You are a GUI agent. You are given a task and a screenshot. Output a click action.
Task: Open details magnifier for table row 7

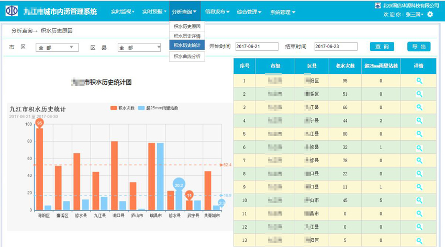click(419, 160)
